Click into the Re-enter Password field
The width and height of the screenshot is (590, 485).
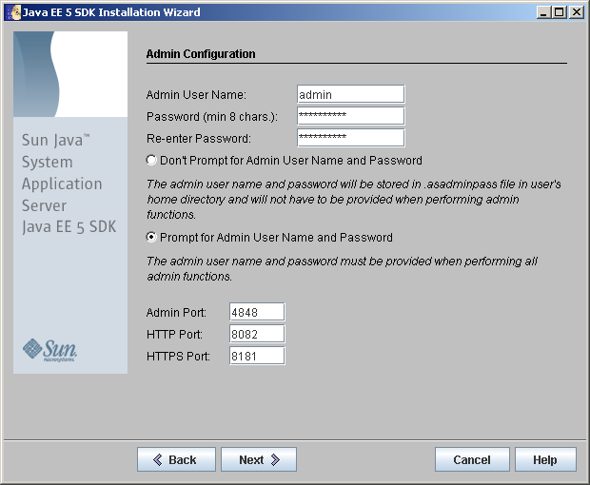click(350, 138)
